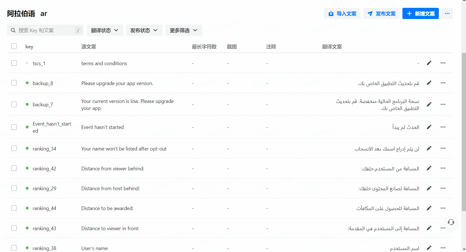Open the 发布状态 filter dropdown

point(144,30)
